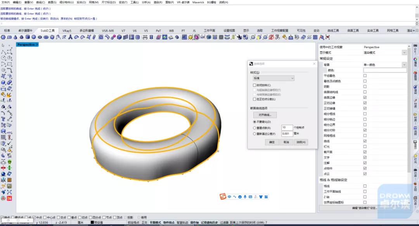
Task: Open the Perspective viewport title dropdown arrow
Action: pyautogui.click(x=37, y=45)
